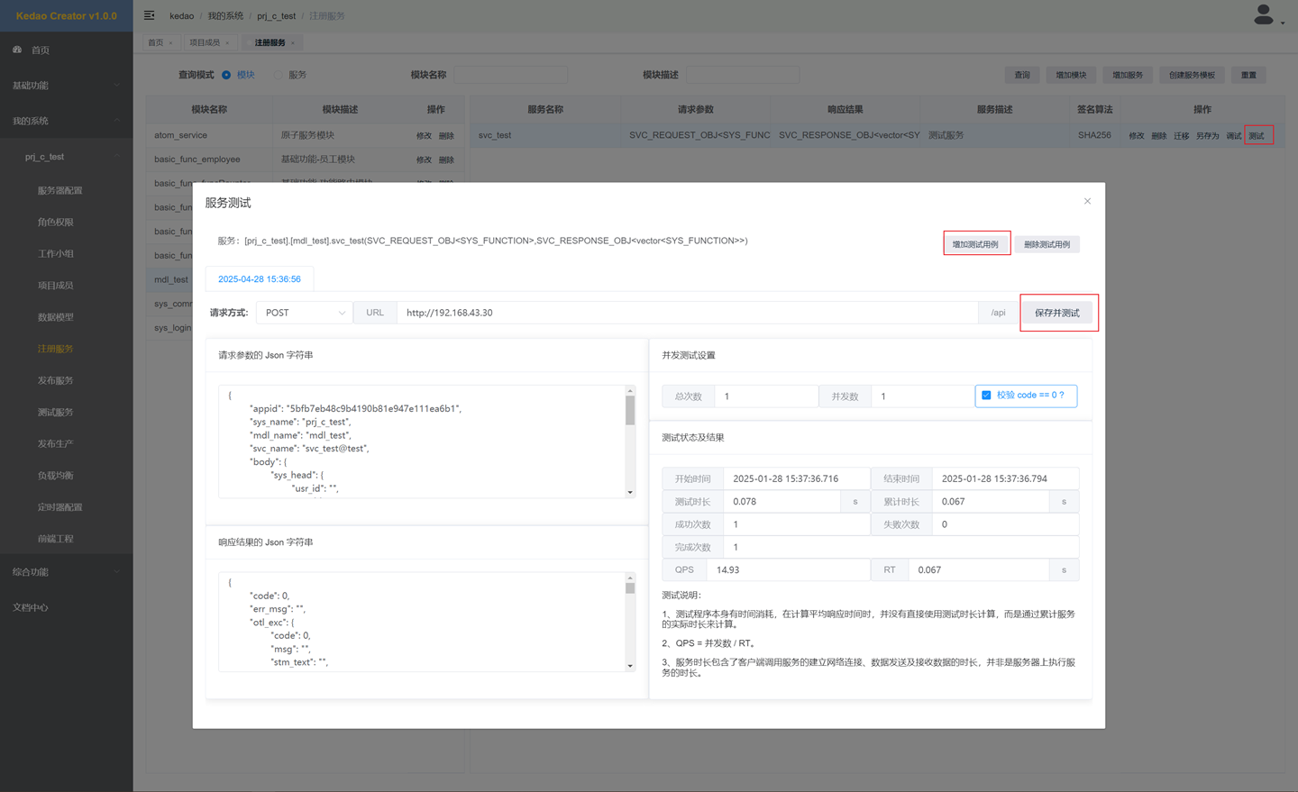Select test case tab 2025-04-28 15:36:56
Viewport: 1298px width, 792px height.
(x=260, y=279)
